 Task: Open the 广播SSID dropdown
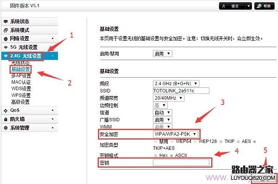(163, 120)
